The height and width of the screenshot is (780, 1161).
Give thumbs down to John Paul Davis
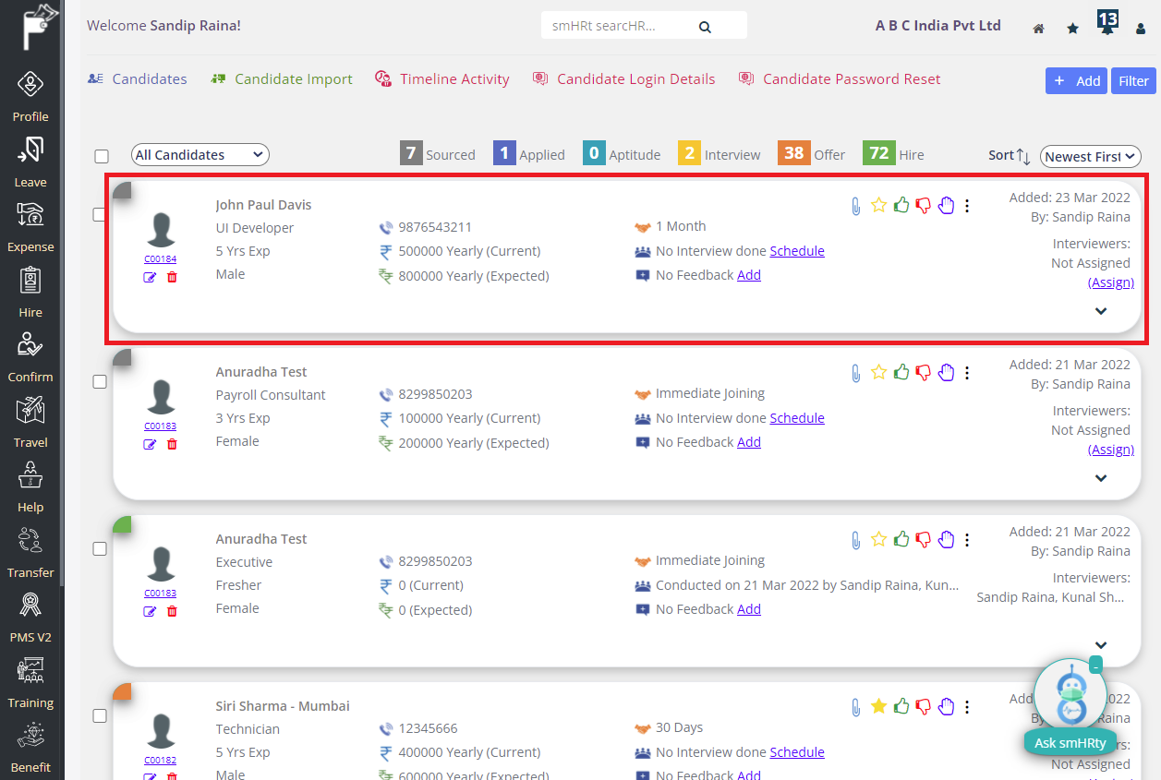tap(924, 206)
